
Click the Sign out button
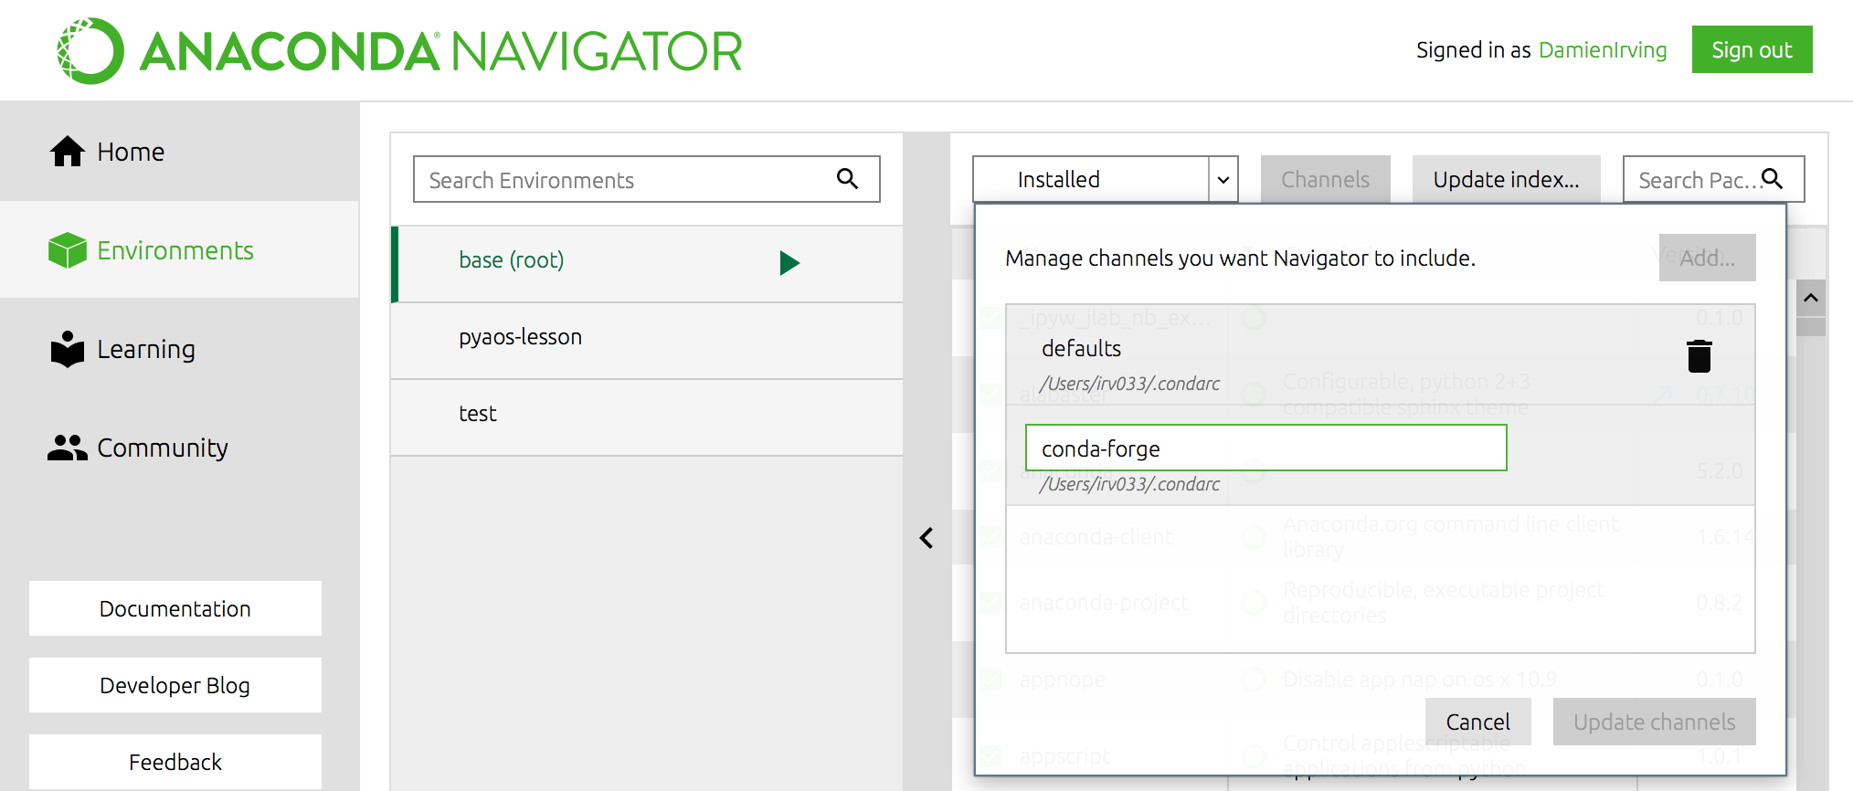[1751, 50]
